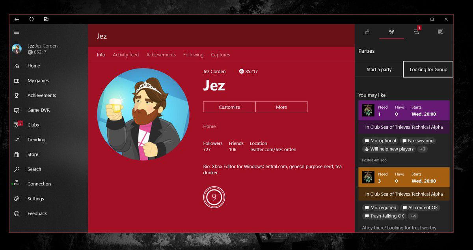Click Looking for Group
473x250 pixels.
[428, 69]
